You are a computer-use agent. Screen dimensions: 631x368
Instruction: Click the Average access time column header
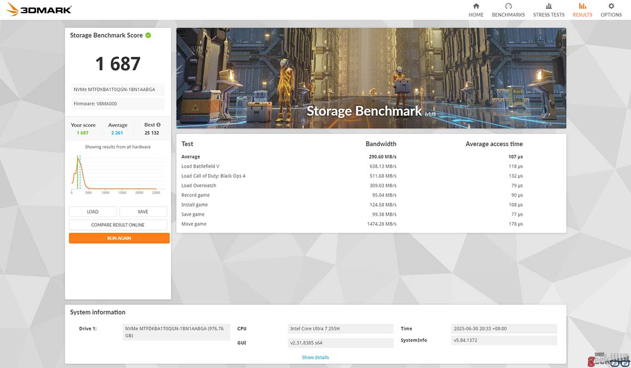coord(494,144)
